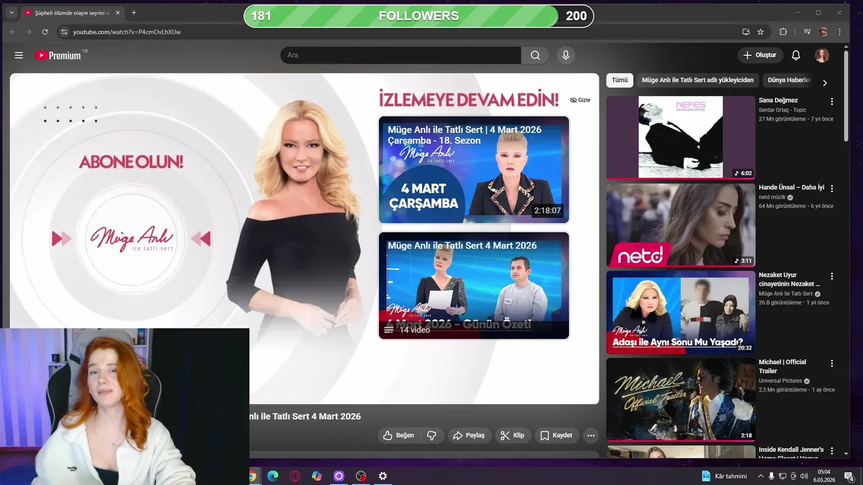Open Chrome three-dot menu
Screen dimensions: 863x485
(x=839, y=32)
